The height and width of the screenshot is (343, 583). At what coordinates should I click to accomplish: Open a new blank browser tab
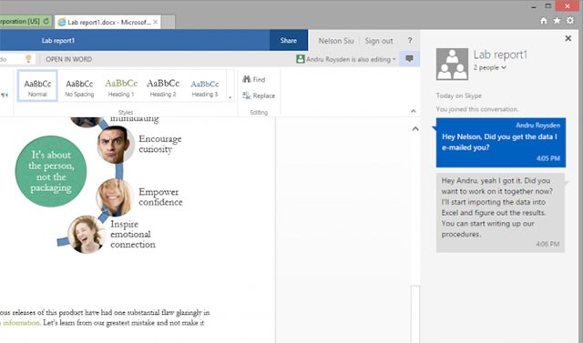[x=169, y=22]
